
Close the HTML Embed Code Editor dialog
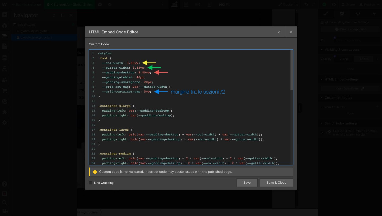pyautogui.click(x=291, y=32)
